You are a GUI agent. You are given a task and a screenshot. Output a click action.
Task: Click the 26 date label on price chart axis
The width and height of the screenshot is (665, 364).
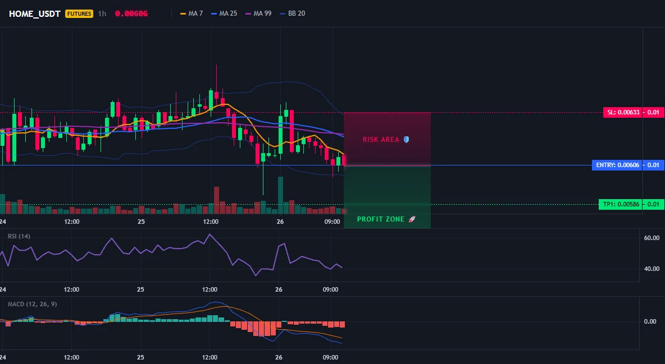tap(280, 222)
